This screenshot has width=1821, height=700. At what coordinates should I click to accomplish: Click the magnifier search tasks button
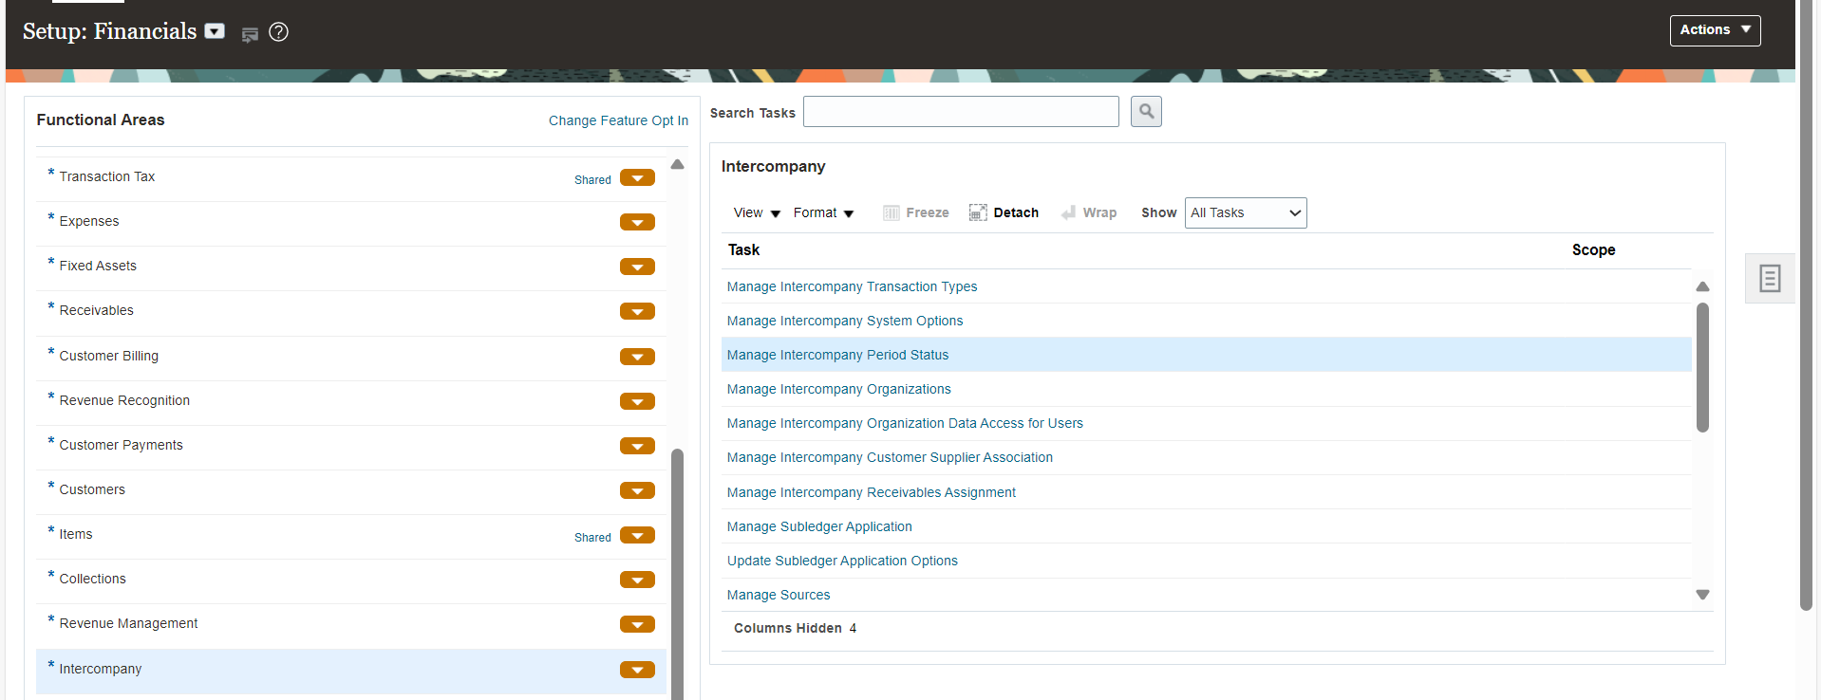[x=1146, y=112]
